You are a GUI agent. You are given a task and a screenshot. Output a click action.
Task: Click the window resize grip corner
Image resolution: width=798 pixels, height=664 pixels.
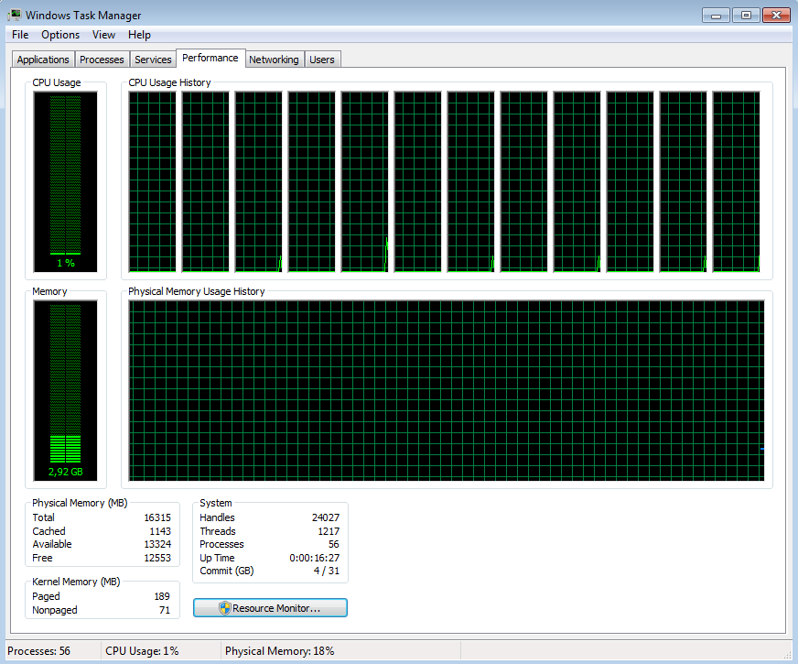click(787, 655)
